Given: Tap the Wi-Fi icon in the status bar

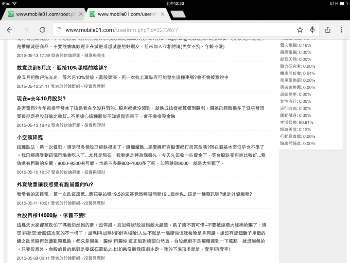Looking at the screenshot, I should coord(15,3).
